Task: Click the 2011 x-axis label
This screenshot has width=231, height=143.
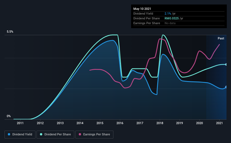Action: 20,123
